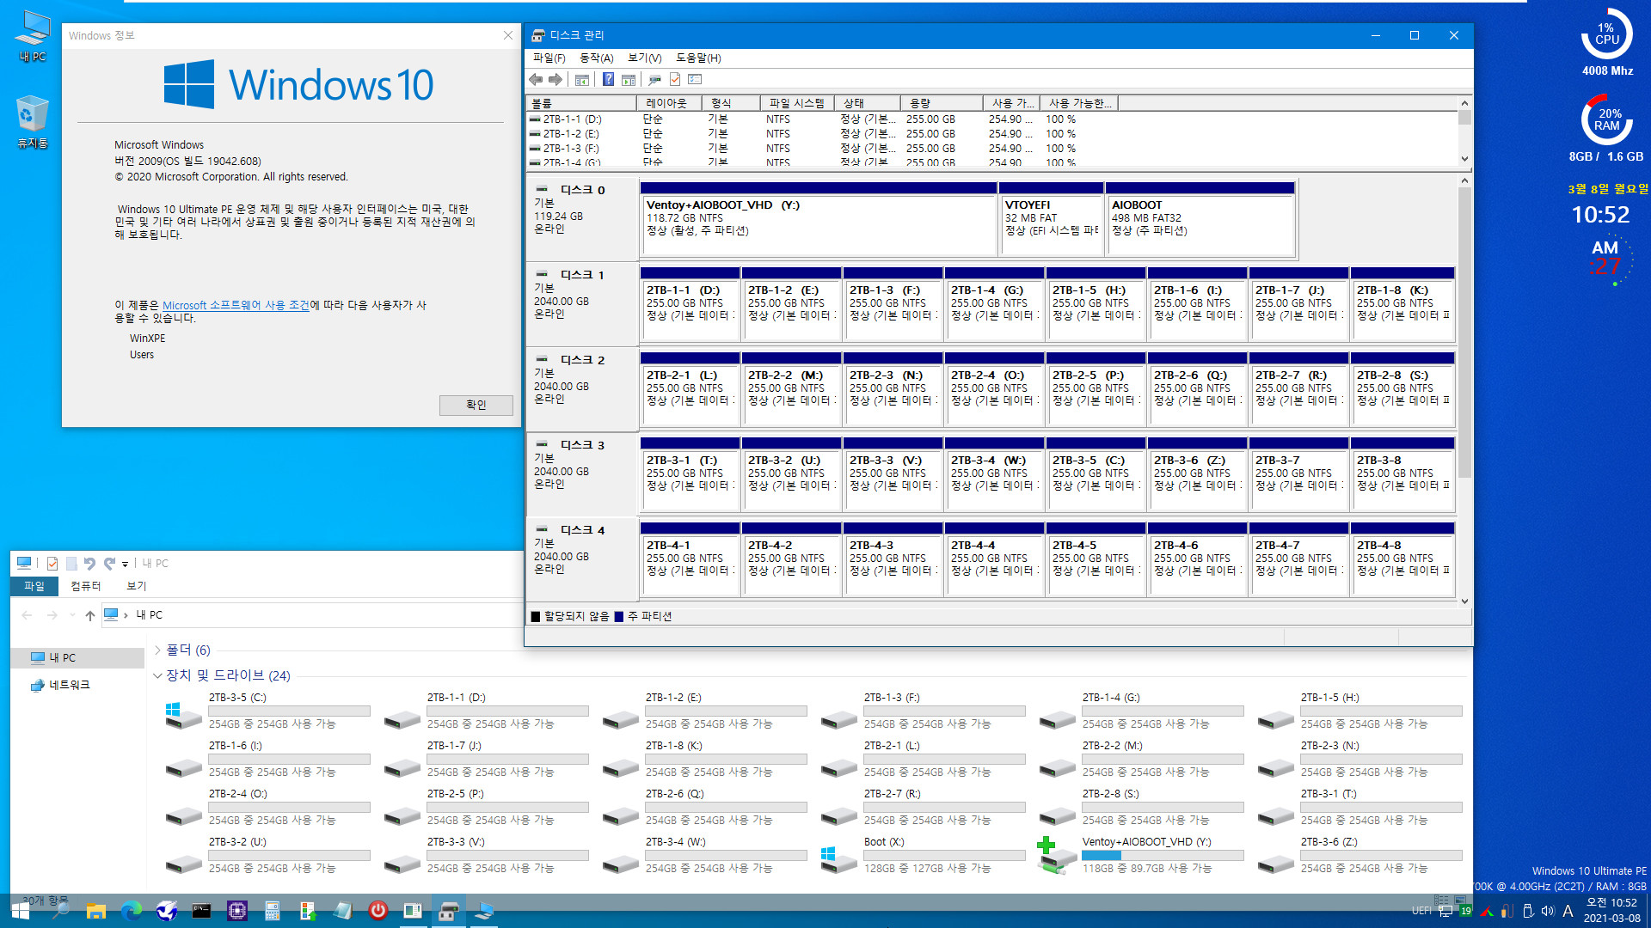The width and height of the screenshot is (1651, 928).
Task: Select the 2TB-1-1 (D:) partition on Disk 1
Action: coord(690,303)
